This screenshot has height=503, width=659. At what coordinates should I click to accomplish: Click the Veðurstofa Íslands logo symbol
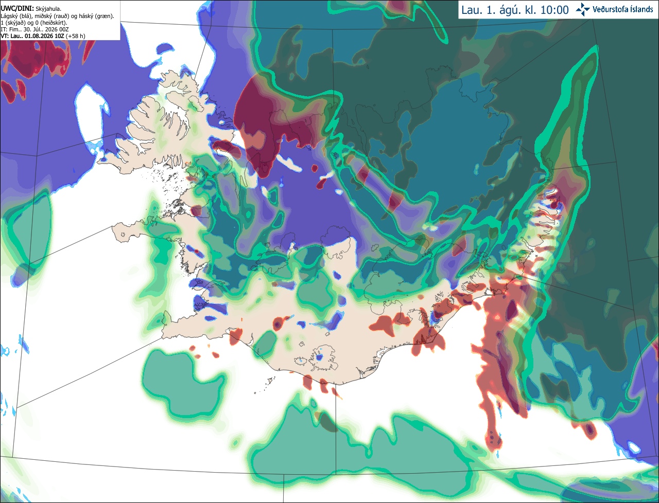pyautogui.click(x=583, y=9)
